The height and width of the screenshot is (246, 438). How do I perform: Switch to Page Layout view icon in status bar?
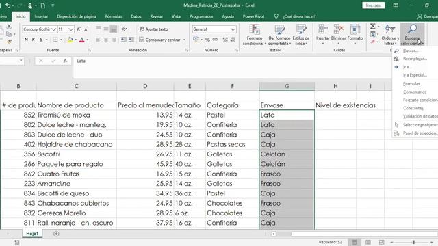(368, 242)
